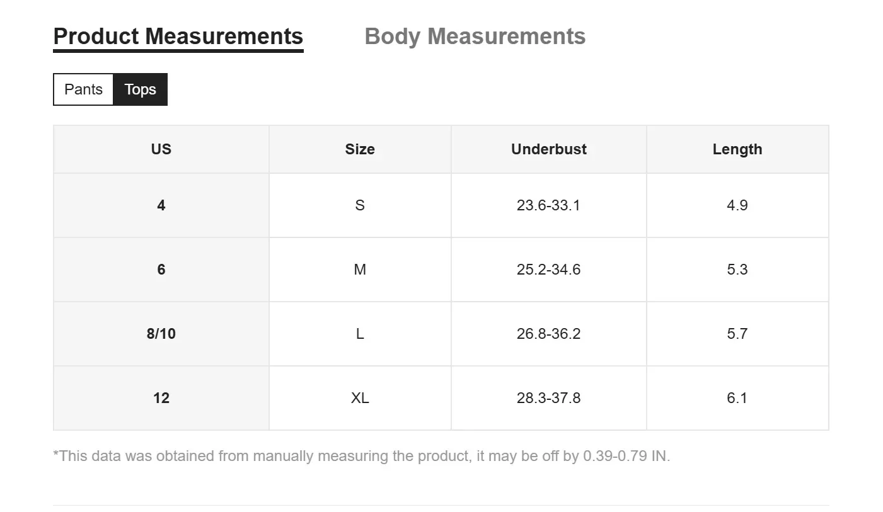Click the 28.3-37.8 underbust value
This screenshot has width=883, height=512.
click(x=548, y=398)
